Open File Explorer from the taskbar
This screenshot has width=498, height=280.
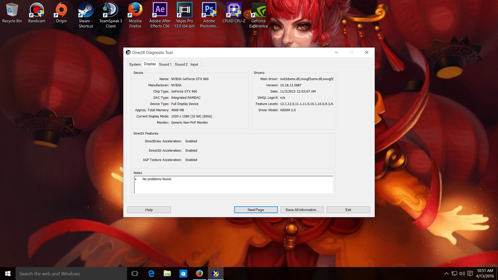pyautogui.click(x=167, y=273)
